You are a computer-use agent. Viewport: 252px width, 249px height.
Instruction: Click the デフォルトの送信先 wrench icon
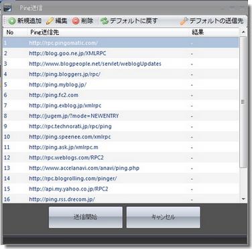pyautogui.click(x=184, y=21)
